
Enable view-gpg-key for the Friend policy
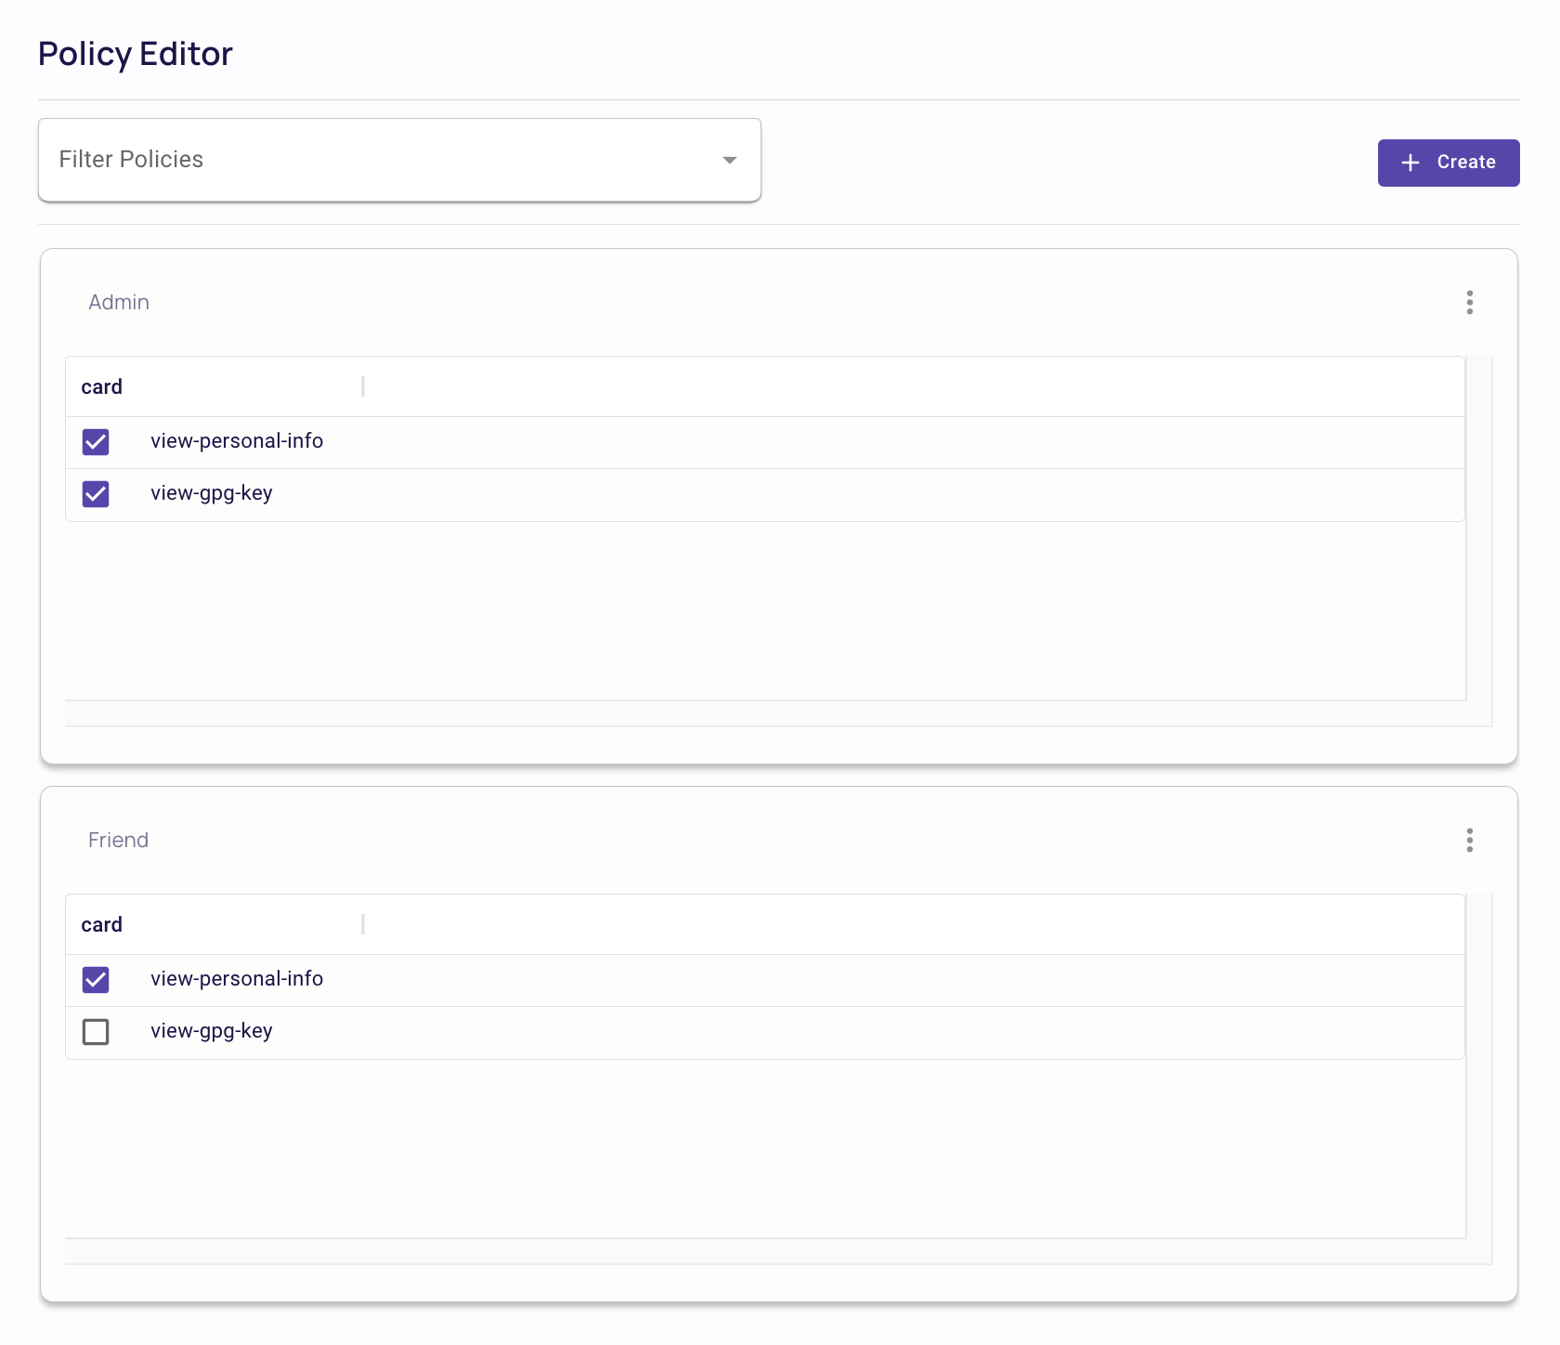[x=96, y=1031]
